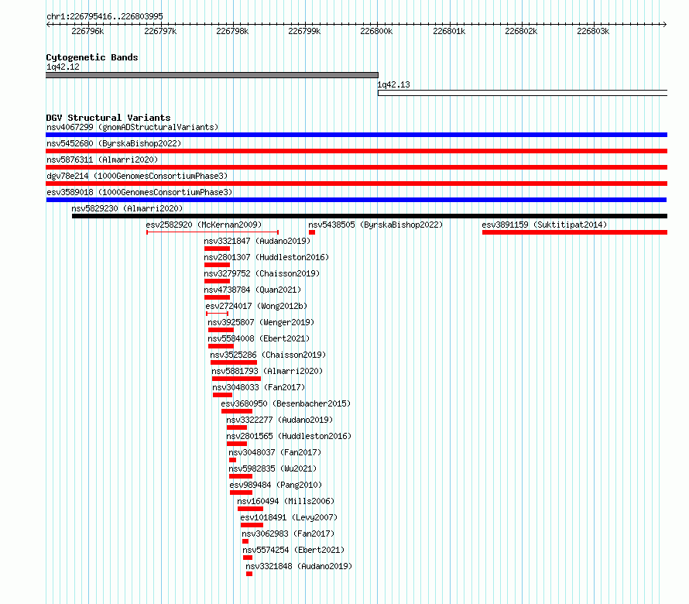Select the red bar under nsv160494
This screenshot has height=604, width=689.
pyautogui.click(x=251, y=509)
